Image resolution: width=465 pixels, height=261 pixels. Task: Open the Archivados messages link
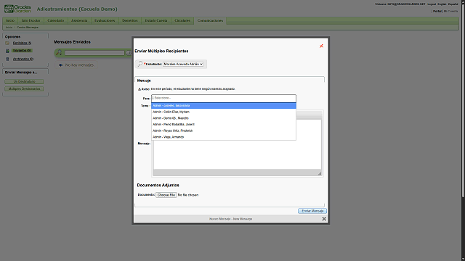(23, 59)
